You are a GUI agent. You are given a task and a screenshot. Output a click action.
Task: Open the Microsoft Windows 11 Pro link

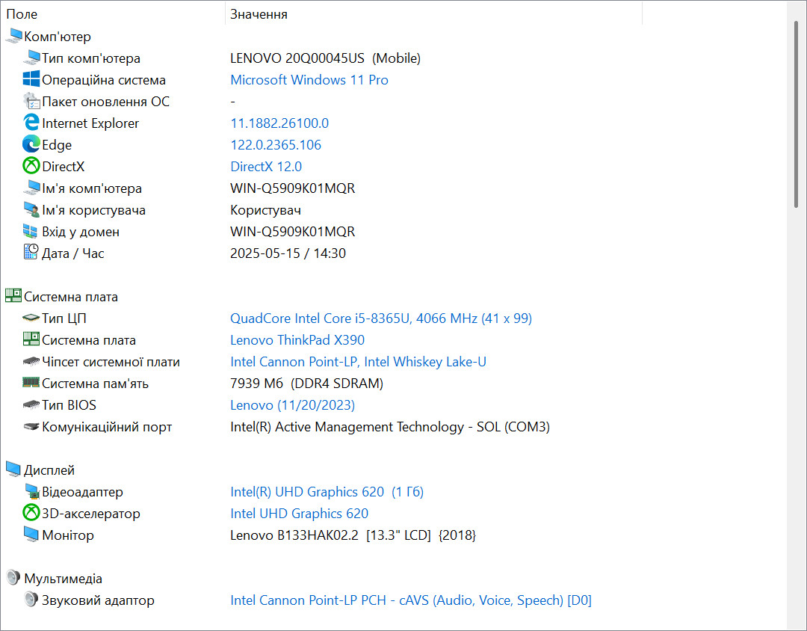[x=309, y=80]
